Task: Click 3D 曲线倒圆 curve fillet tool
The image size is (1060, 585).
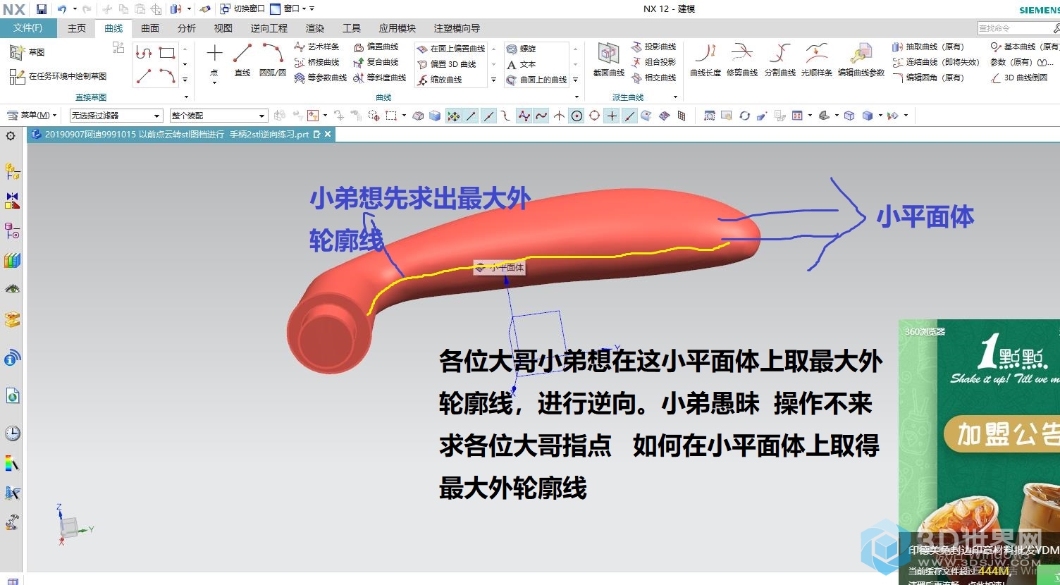Action: (1019, 78)
